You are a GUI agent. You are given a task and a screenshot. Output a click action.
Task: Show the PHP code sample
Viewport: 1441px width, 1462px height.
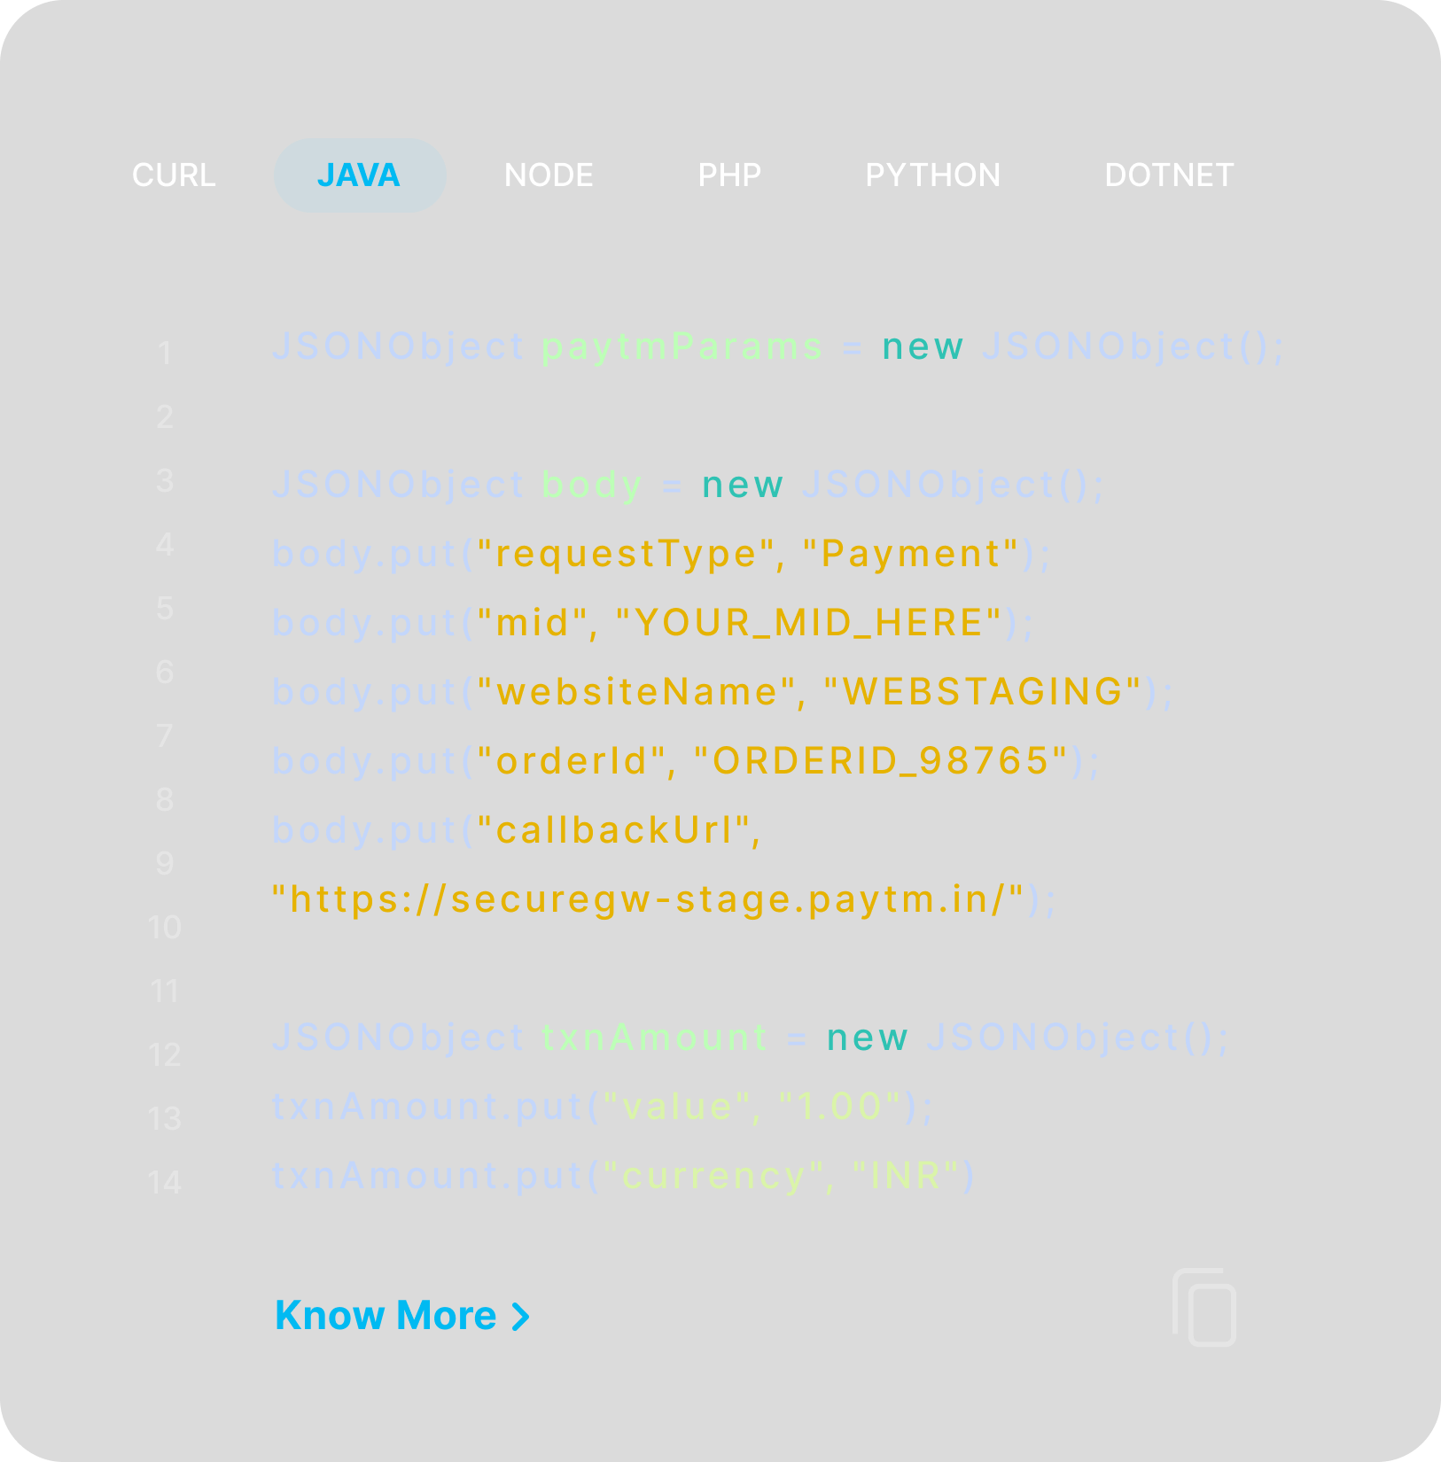pyautogui.click(x=728, y=175)
